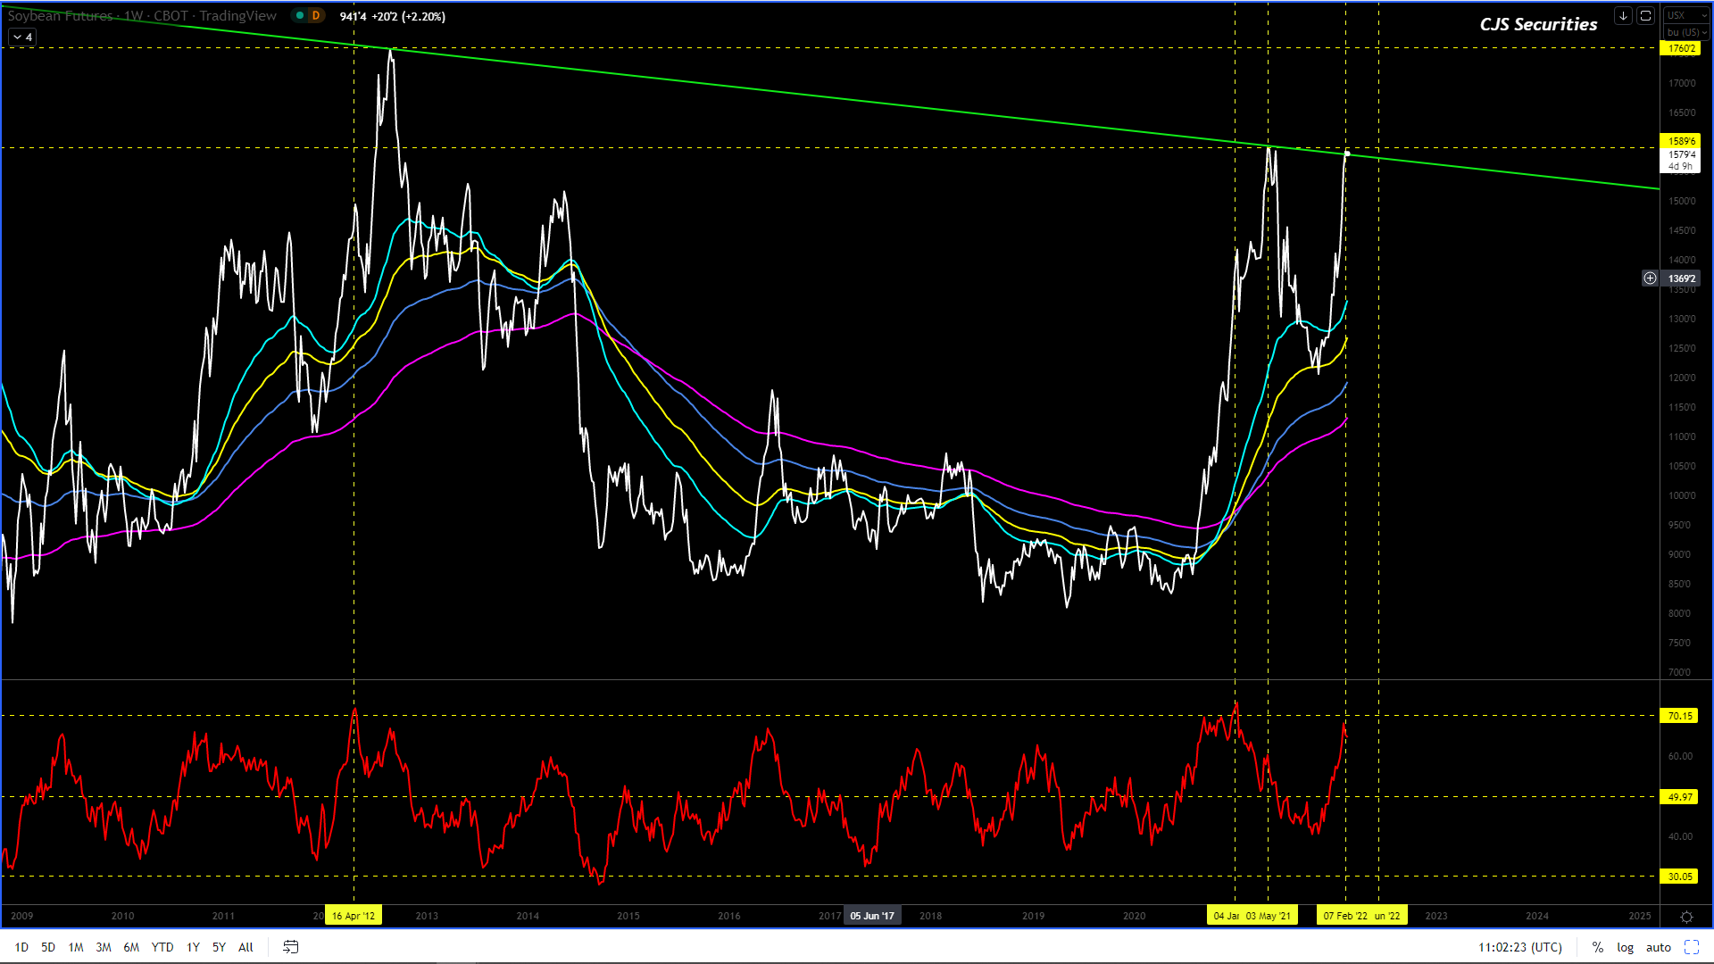Click the maximize chart pane icon

coord(1645,16)
